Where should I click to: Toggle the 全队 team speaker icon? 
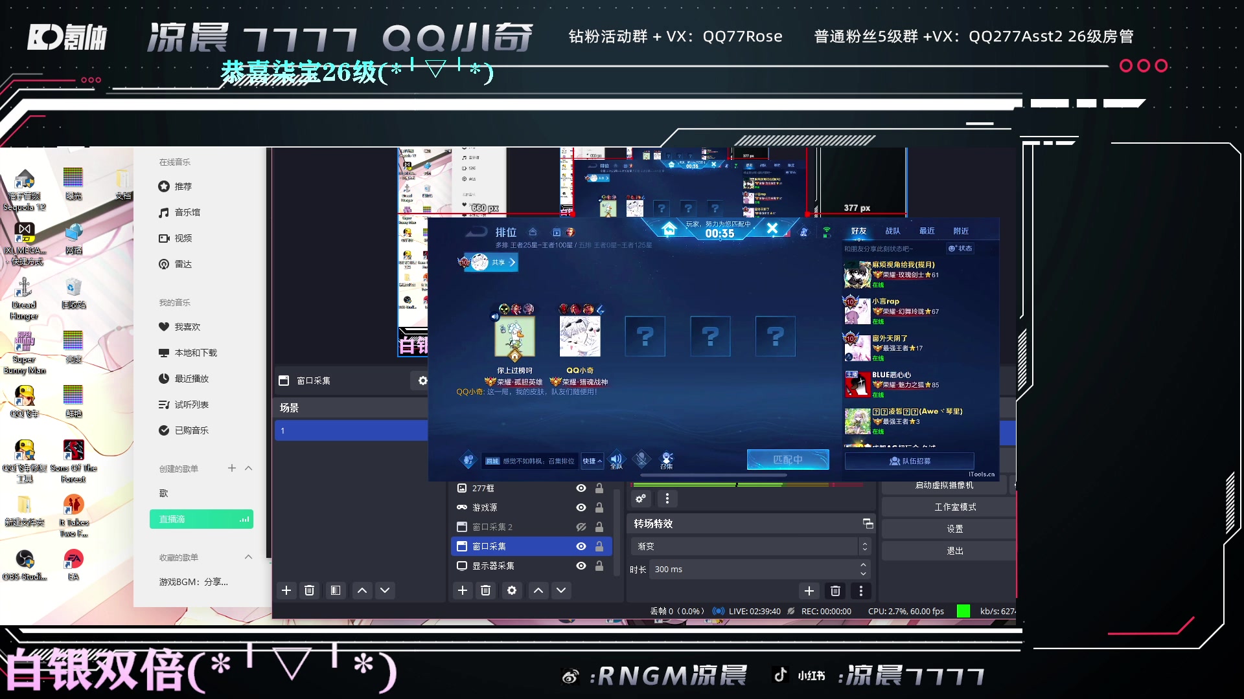[x=616, y=460]
